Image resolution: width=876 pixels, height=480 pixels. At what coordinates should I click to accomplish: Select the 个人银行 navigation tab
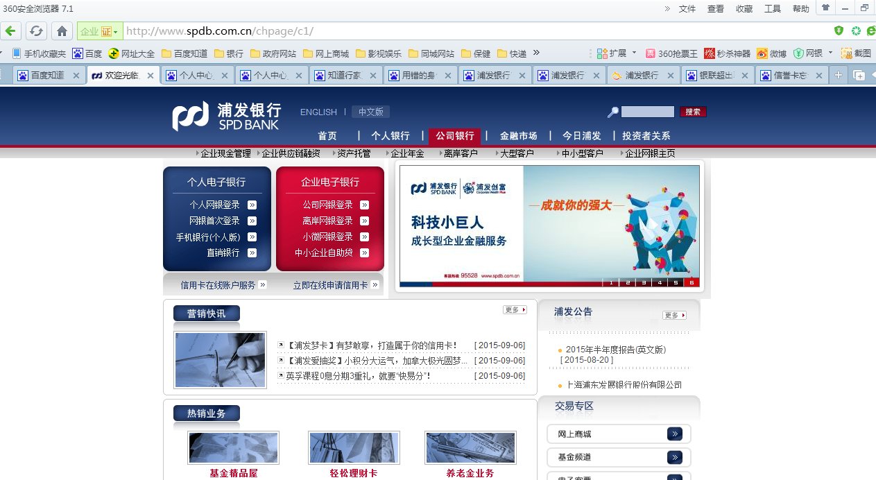[x=392, y=136]
